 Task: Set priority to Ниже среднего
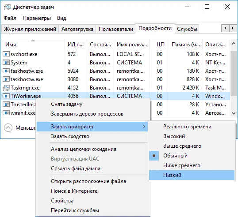(x=192, y=165)
